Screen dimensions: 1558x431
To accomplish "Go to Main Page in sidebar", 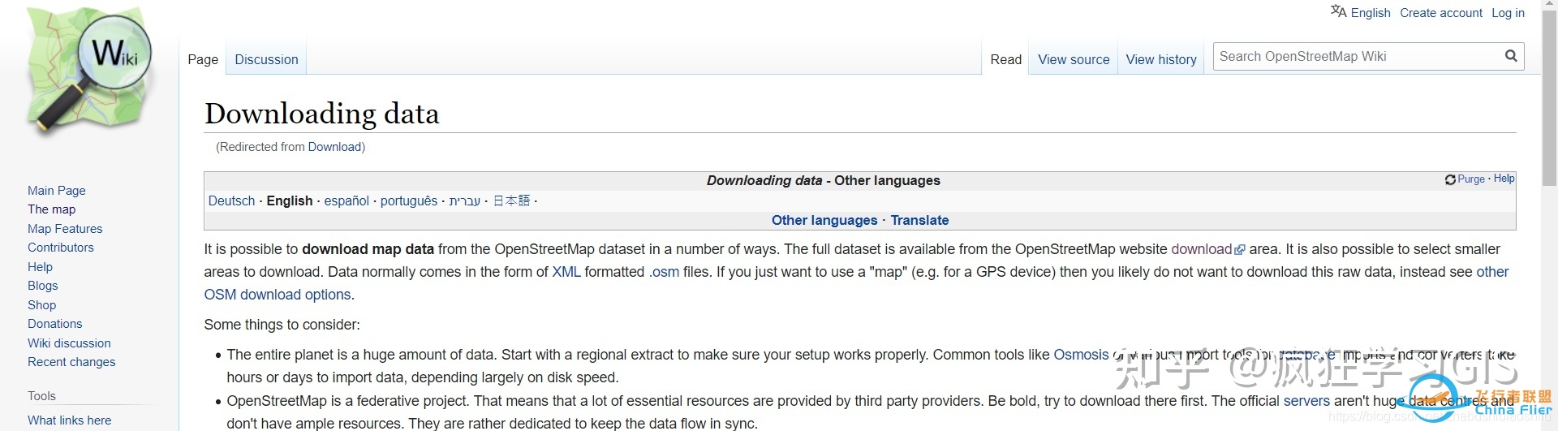I will coord(56,190).
